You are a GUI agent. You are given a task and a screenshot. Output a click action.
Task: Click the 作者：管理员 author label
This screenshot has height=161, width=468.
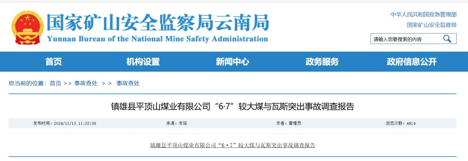[289, 123]
